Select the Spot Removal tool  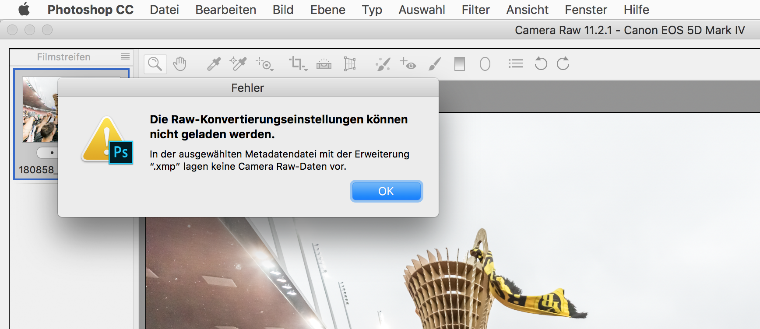383,64
